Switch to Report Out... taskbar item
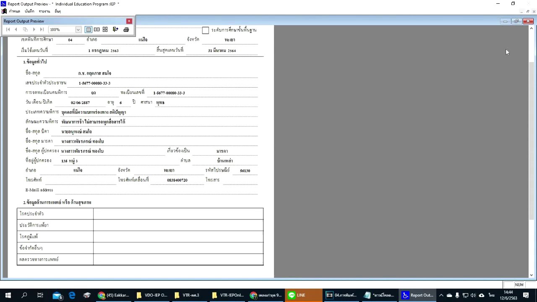 point(417,295)
